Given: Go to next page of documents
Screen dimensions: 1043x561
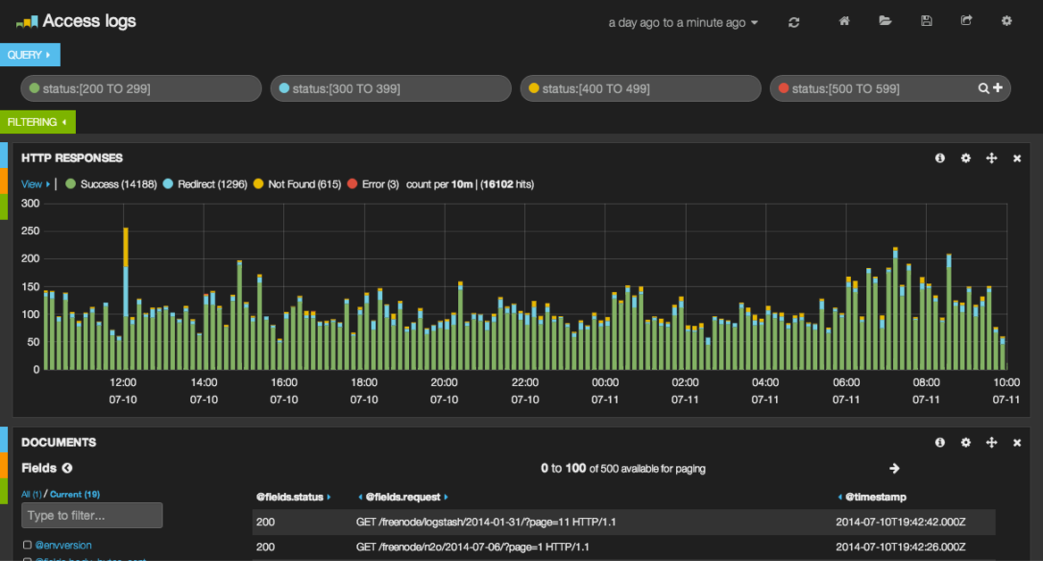Looking at the screenshot, I should click(x=894, y=468).
